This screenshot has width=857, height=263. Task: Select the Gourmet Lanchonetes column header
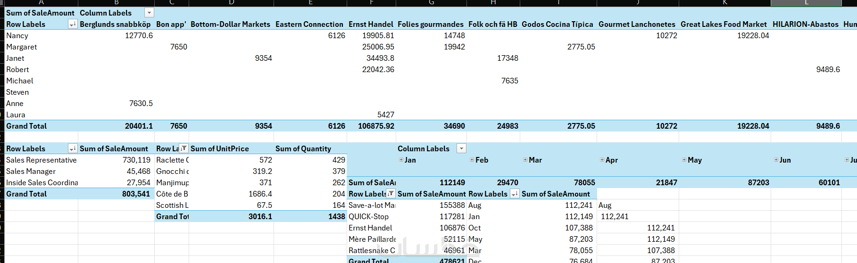coord(637,24)
